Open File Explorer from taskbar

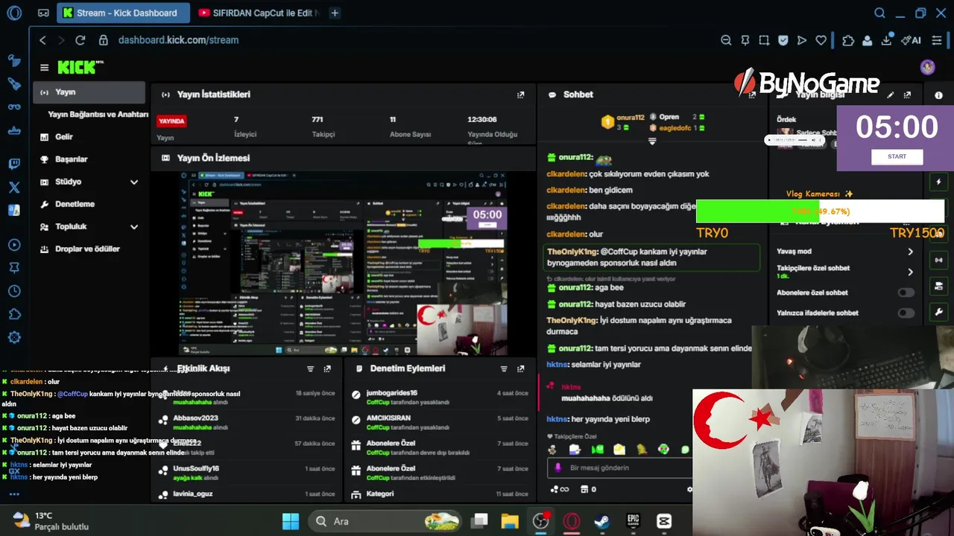coord(510,521)
